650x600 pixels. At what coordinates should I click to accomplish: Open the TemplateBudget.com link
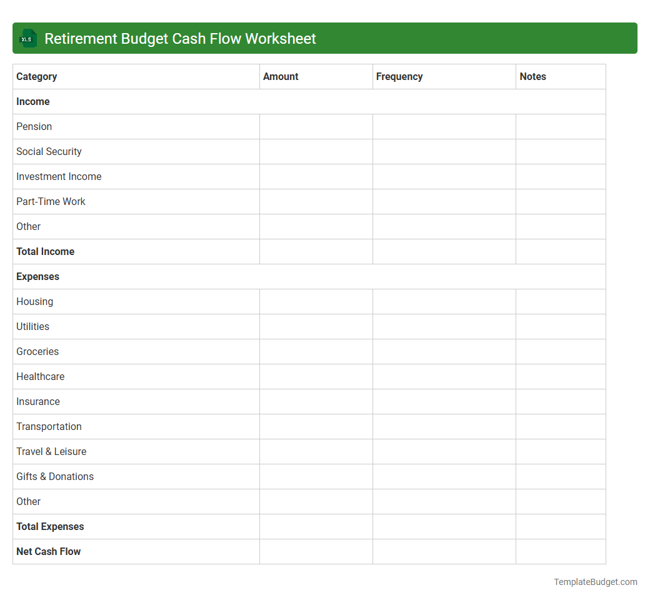click(x=594, y=582)
